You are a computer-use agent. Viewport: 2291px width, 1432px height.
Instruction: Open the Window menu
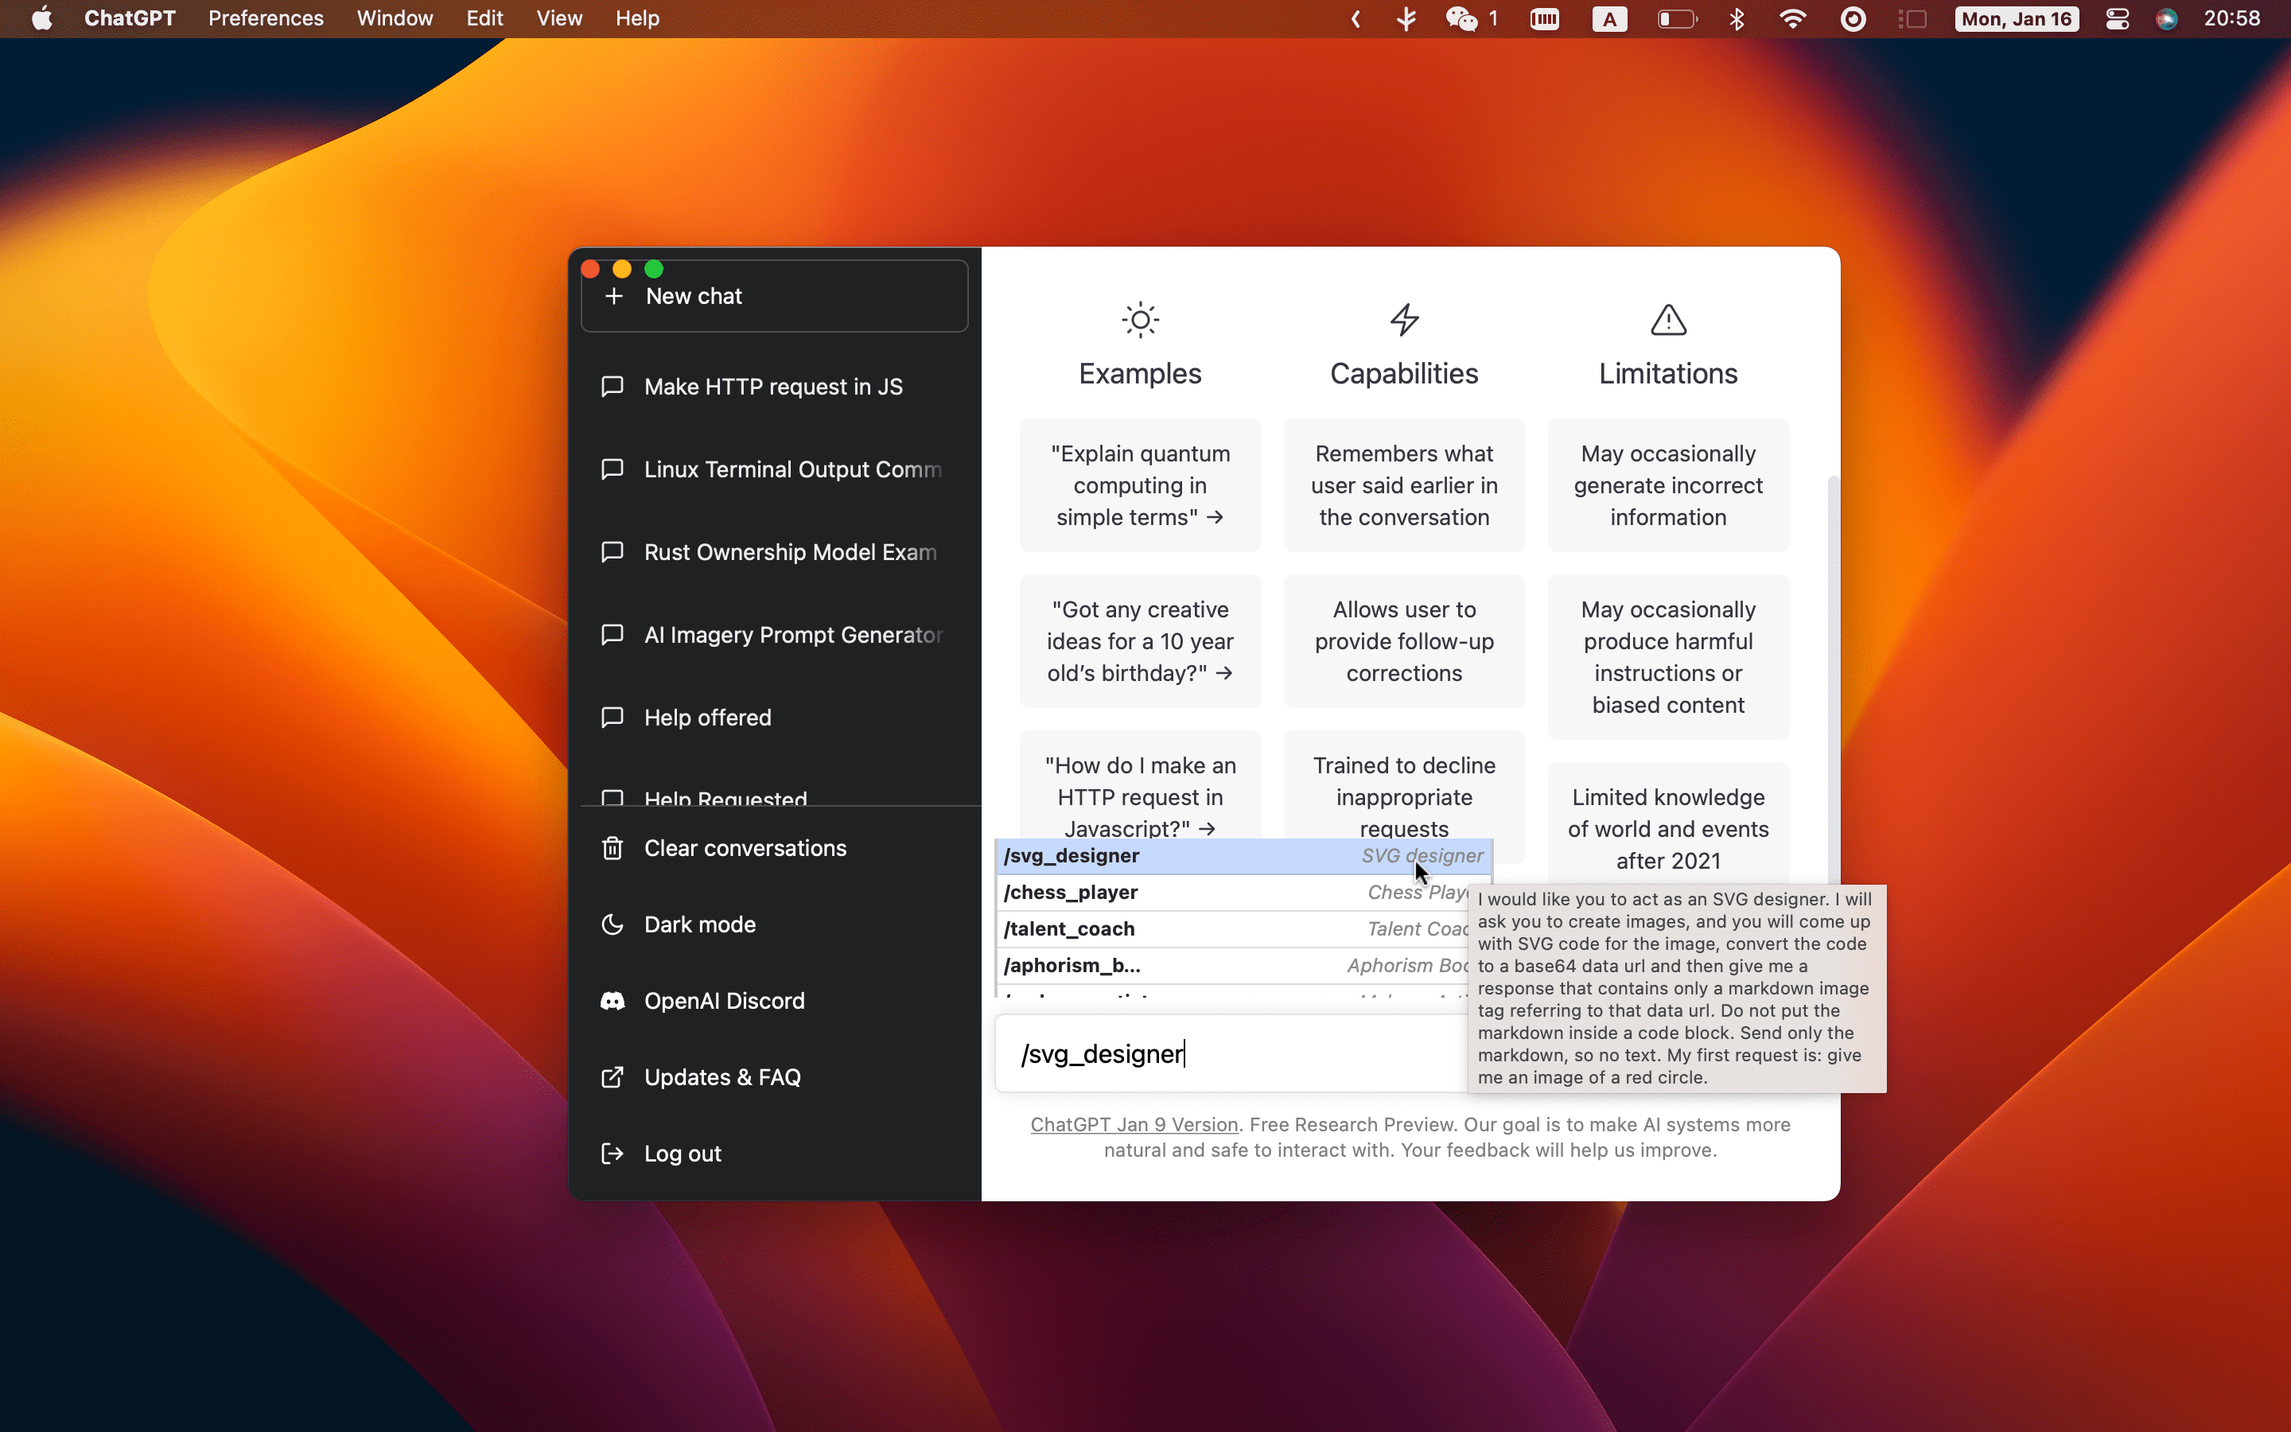click(x=395, y=18)
